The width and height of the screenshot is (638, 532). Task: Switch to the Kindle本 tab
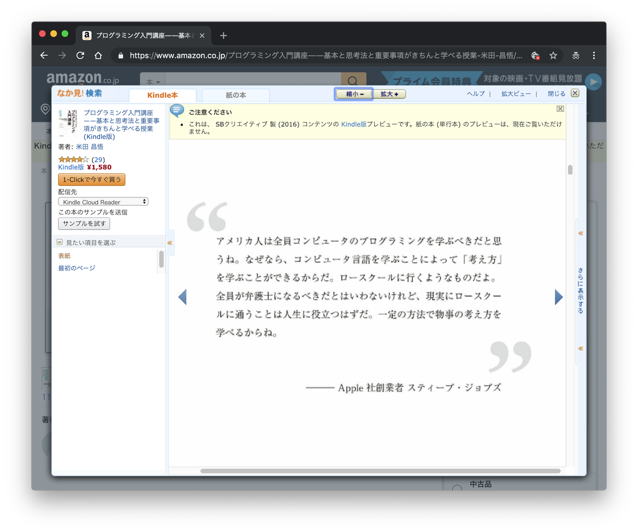coord(163,95)
